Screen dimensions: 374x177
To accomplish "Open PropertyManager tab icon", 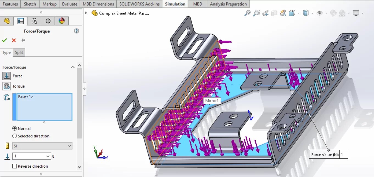I will click(21, 21).
